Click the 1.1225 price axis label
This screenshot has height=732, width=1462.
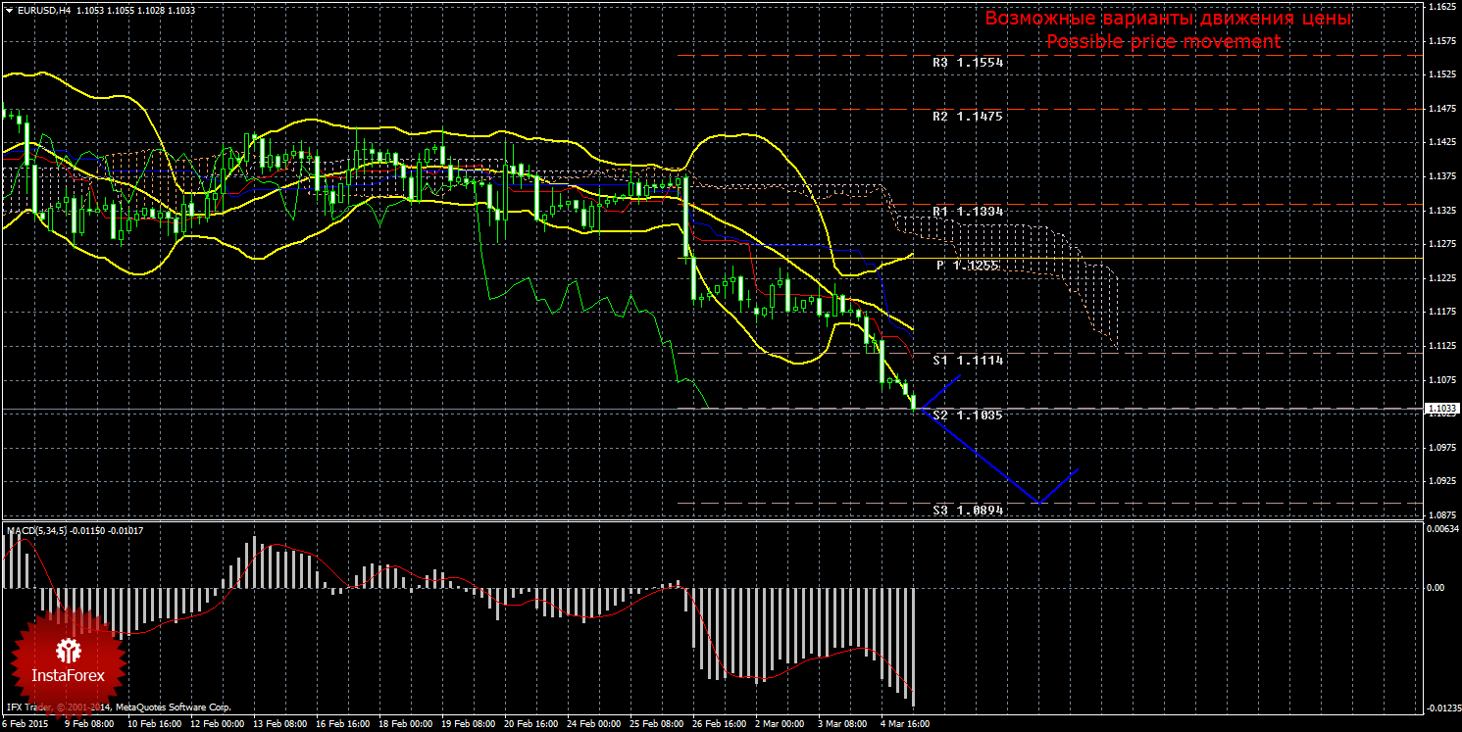[x=1441, y=278]
